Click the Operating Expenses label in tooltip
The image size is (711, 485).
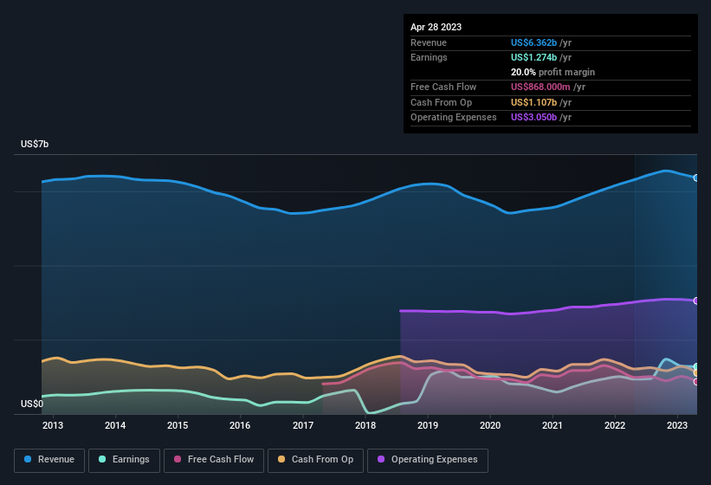[454, 118]
